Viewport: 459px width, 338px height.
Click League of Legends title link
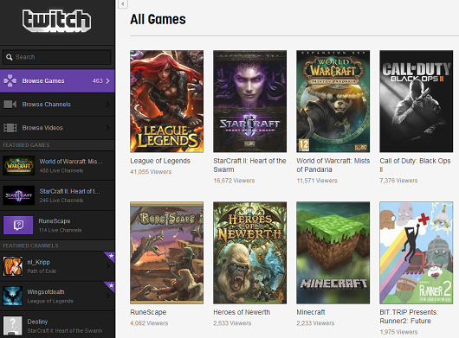pos(160,161)
